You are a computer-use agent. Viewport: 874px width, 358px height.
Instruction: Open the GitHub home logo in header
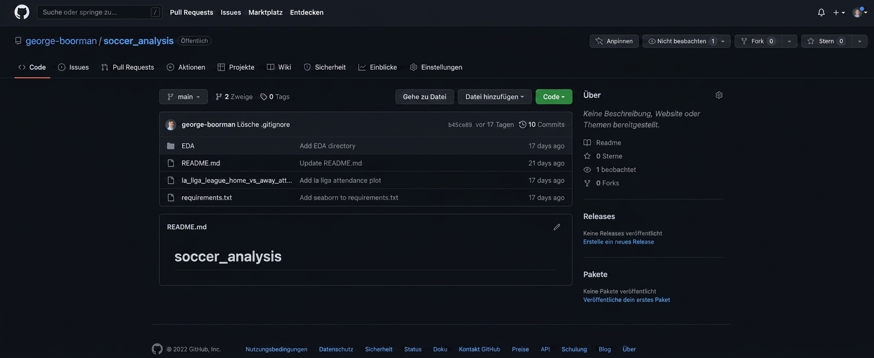coord(22,12)
